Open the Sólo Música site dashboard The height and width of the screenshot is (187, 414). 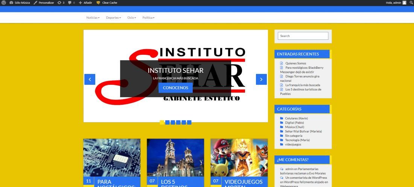20,3
